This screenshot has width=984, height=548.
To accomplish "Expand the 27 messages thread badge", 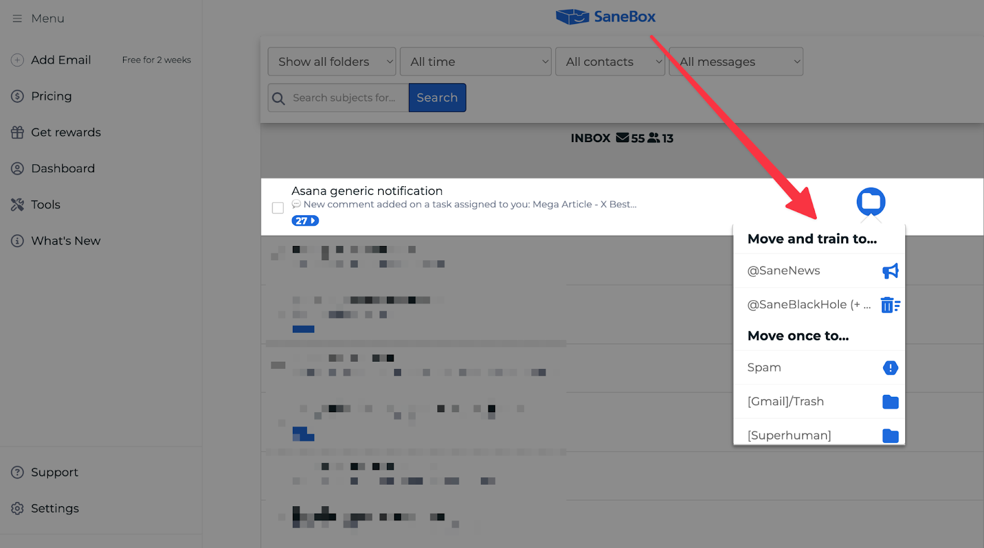I will (305, 221).
